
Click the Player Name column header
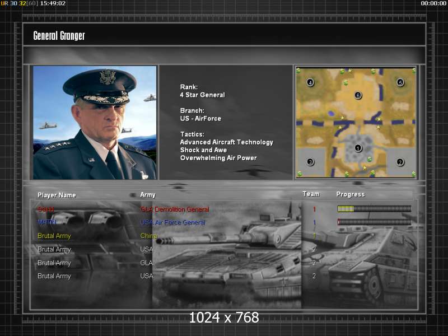pos(57,195)
